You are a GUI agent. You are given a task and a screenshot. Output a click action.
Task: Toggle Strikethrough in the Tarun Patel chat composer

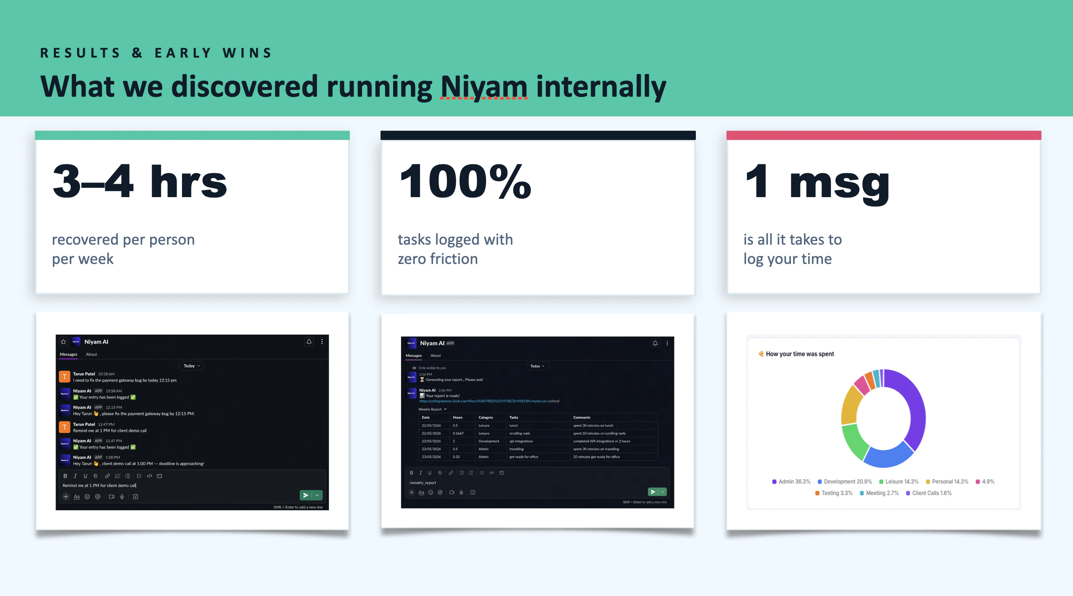[95, 476]
